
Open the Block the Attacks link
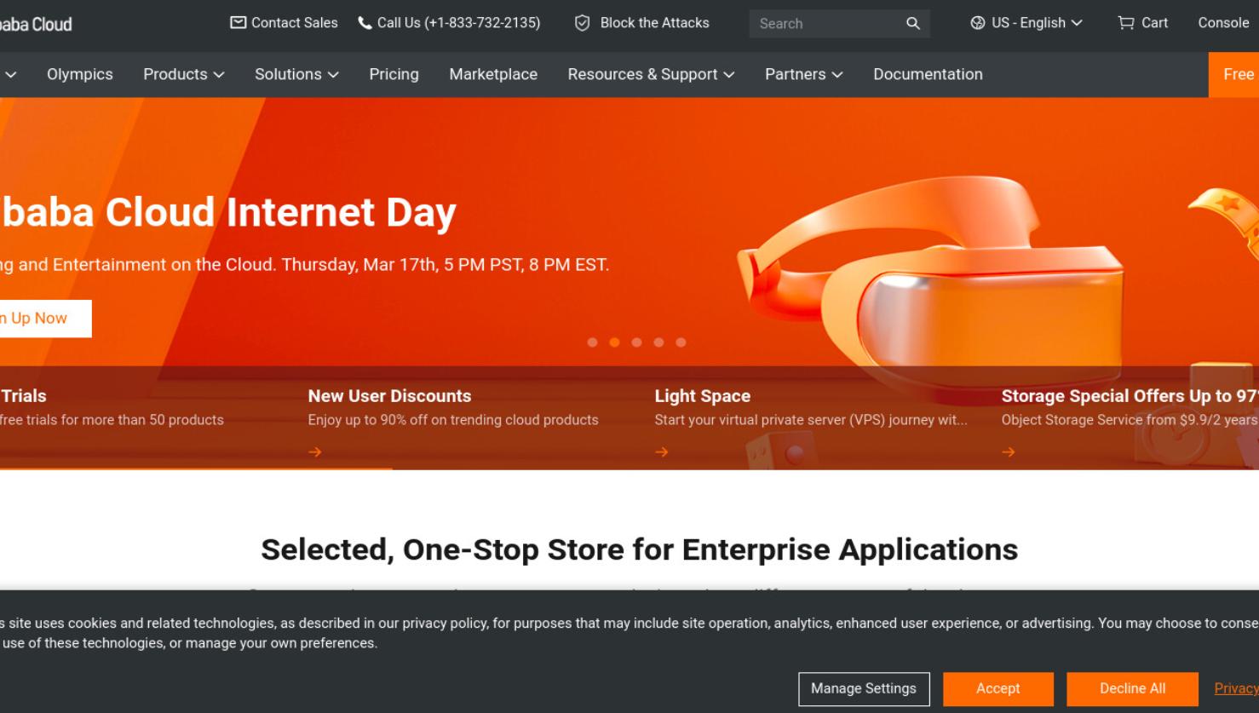click(x=654, y=23)
